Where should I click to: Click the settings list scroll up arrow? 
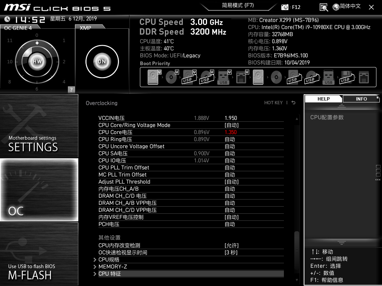coord(297,119)
